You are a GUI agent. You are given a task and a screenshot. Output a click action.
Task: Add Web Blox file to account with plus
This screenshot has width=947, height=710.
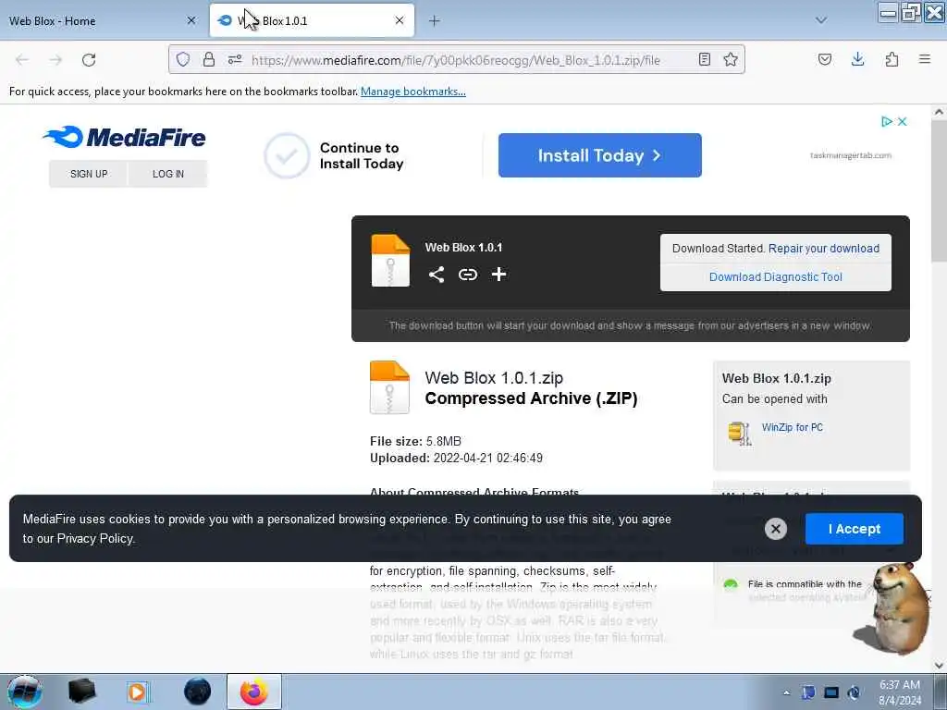coord(498,275)
